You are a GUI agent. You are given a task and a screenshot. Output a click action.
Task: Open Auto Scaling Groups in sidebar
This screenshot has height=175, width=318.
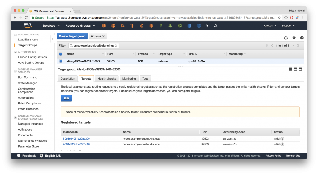pos(31,63)
